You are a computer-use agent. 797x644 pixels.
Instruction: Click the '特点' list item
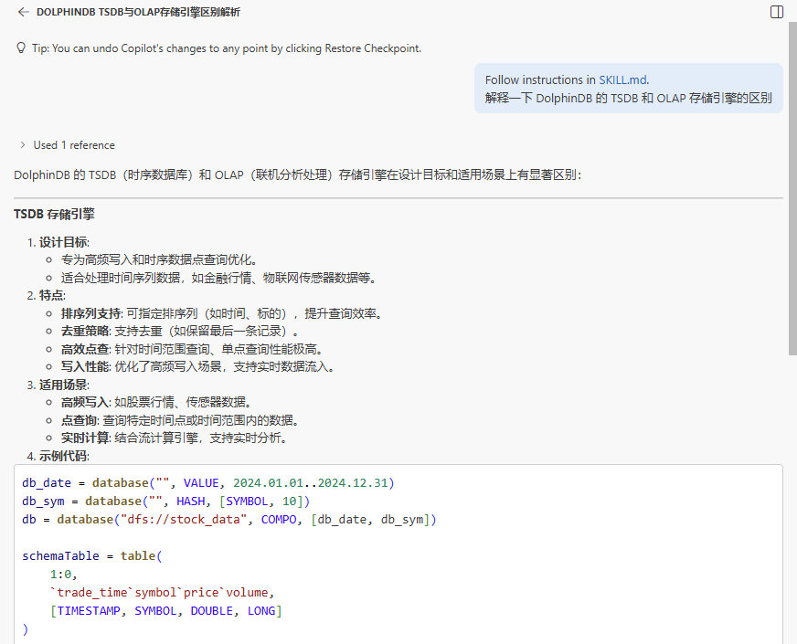tap(52, 296)
